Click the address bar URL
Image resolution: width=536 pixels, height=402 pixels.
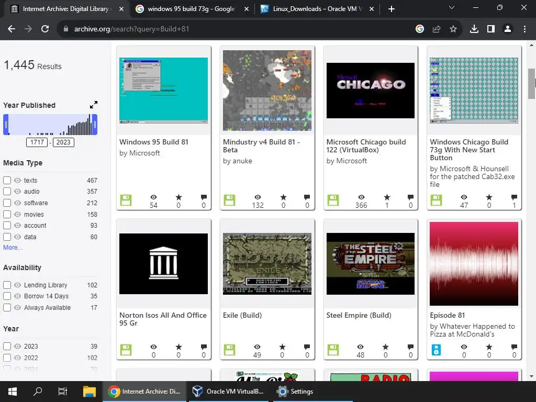[x=131, y=29]
